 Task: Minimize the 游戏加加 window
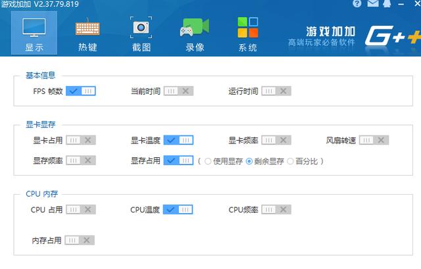401,4
